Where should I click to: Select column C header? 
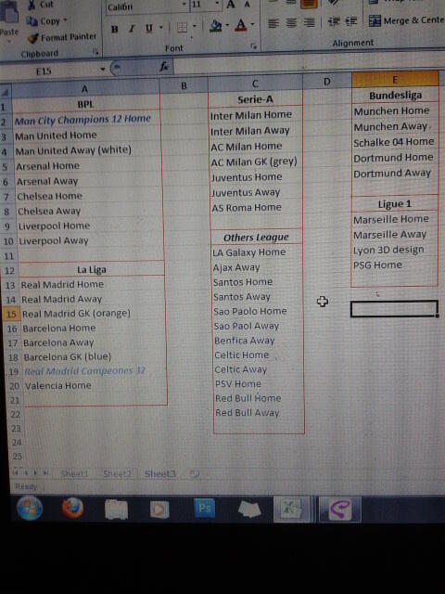(x=255, y=84)
